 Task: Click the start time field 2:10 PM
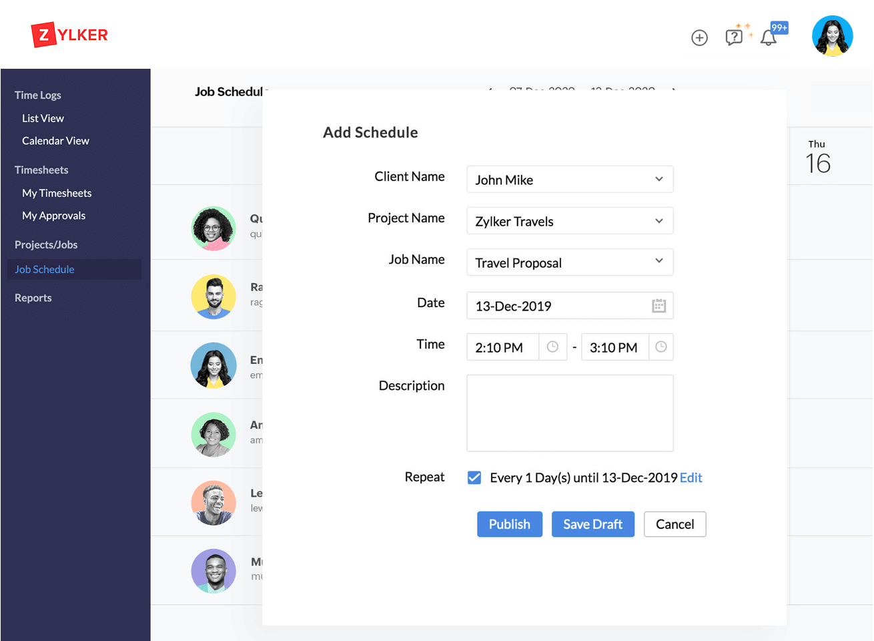502,347
